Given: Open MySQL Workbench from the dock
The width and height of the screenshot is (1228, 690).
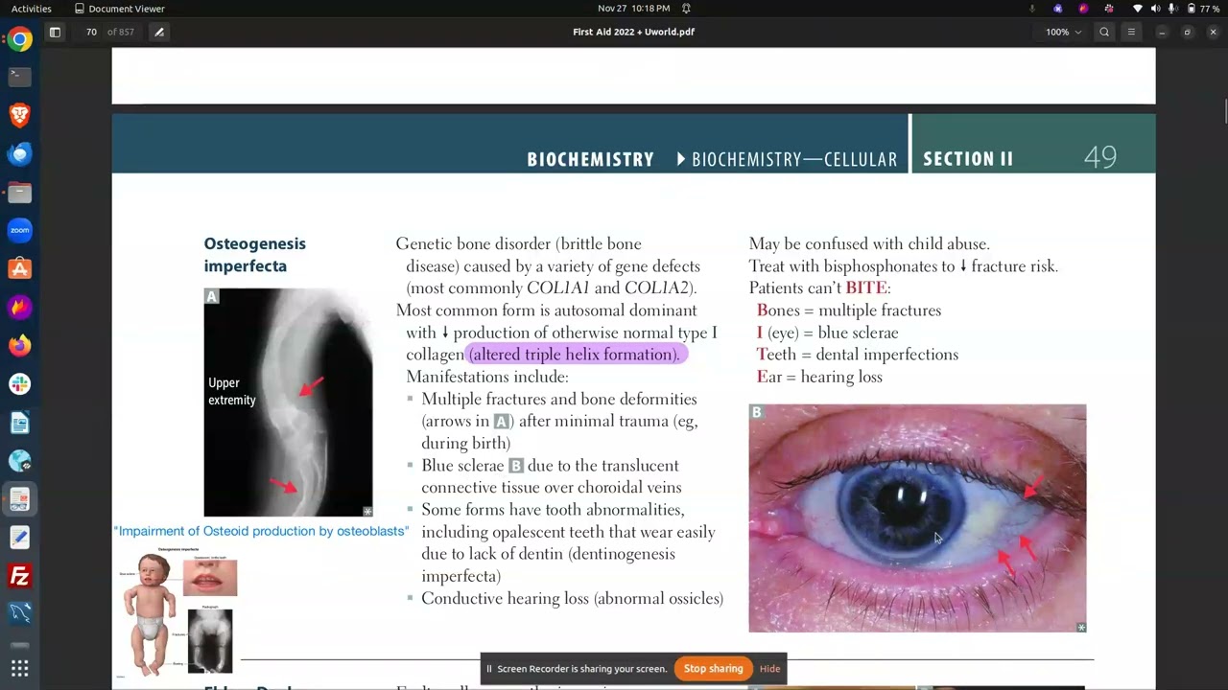Looking at the screenshot, I should pyautogui.click(x=19, y=613).
